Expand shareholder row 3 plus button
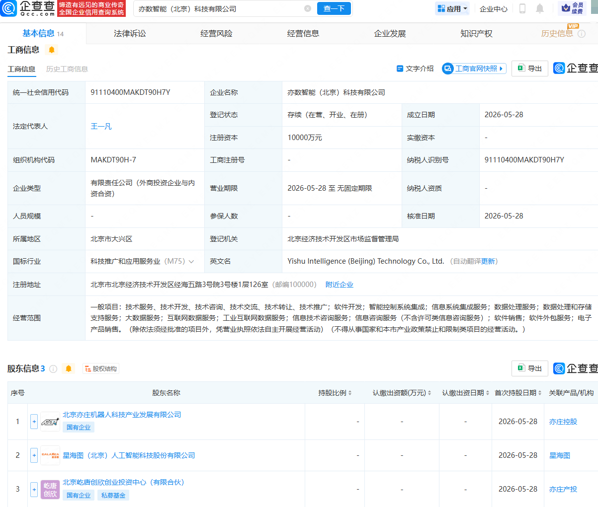The image size is (598, 507). (34, 489)
